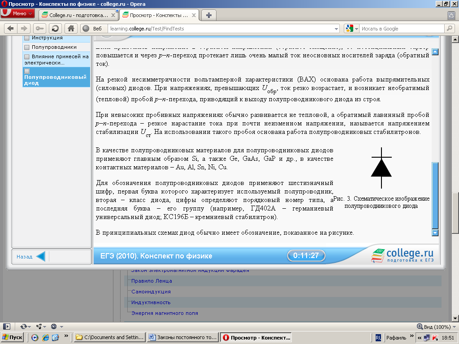Screen dimensions: 459x344
Task: Open Opera Link sync status icon
Action: pos(23,327)
